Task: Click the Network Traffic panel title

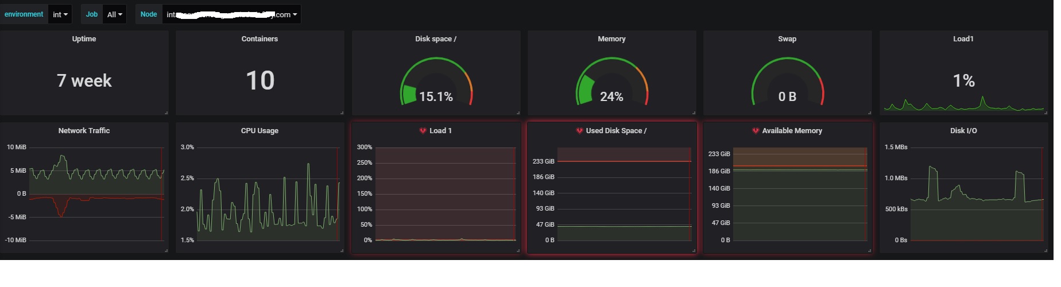Action: (x=84, y=131)
